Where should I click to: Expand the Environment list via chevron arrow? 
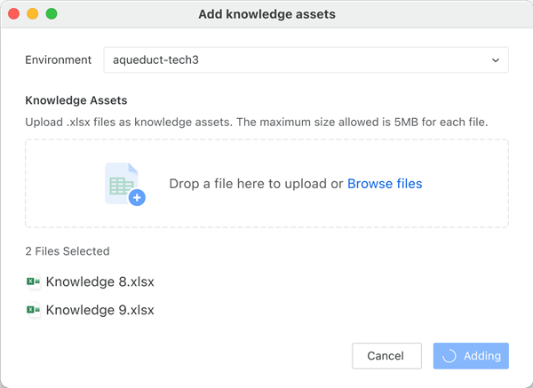495,60
